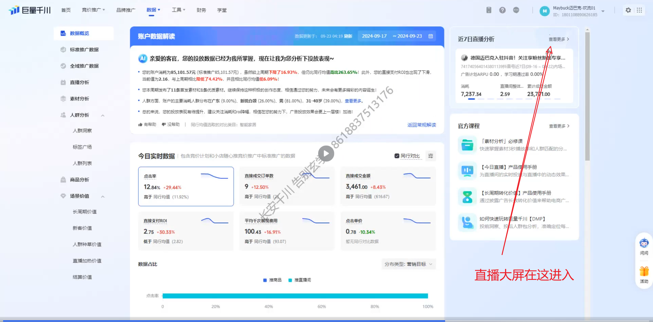Collapse the 人群分析 sidebar section
This screenshot has width=653, height=322.
(103, 115)
